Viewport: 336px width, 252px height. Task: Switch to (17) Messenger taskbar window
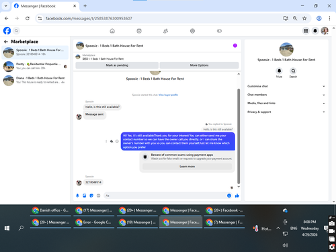(94, 210)
